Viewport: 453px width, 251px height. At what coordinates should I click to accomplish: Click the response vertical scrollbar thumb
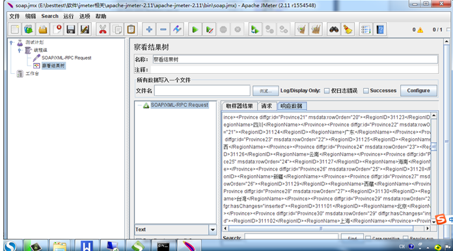point(433,146)
